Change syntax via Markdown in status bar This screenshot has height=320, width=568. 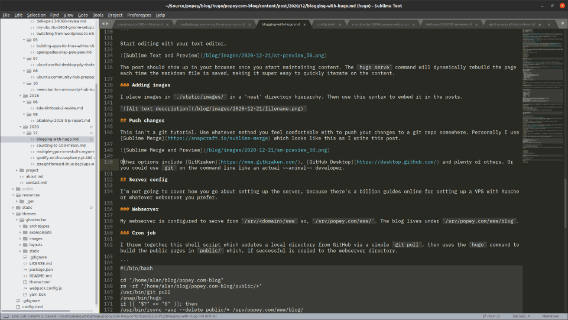tap(550, 316)
